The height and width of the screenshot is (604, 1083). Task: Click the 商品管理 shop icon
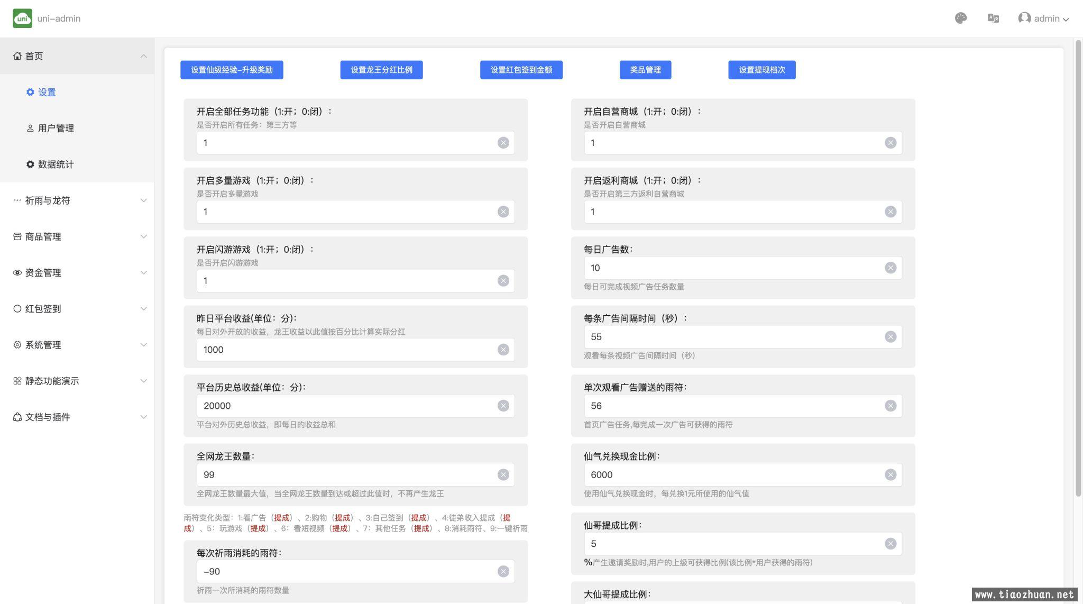(17, 236)
